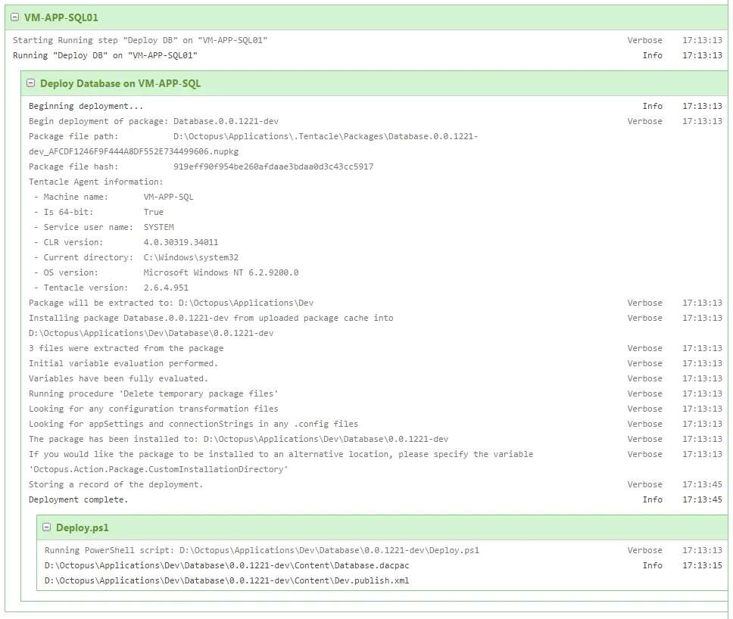Click the VM-APP-SQL01 header title
The height and width of the screenshot is (619, 733).
(61, 17)
